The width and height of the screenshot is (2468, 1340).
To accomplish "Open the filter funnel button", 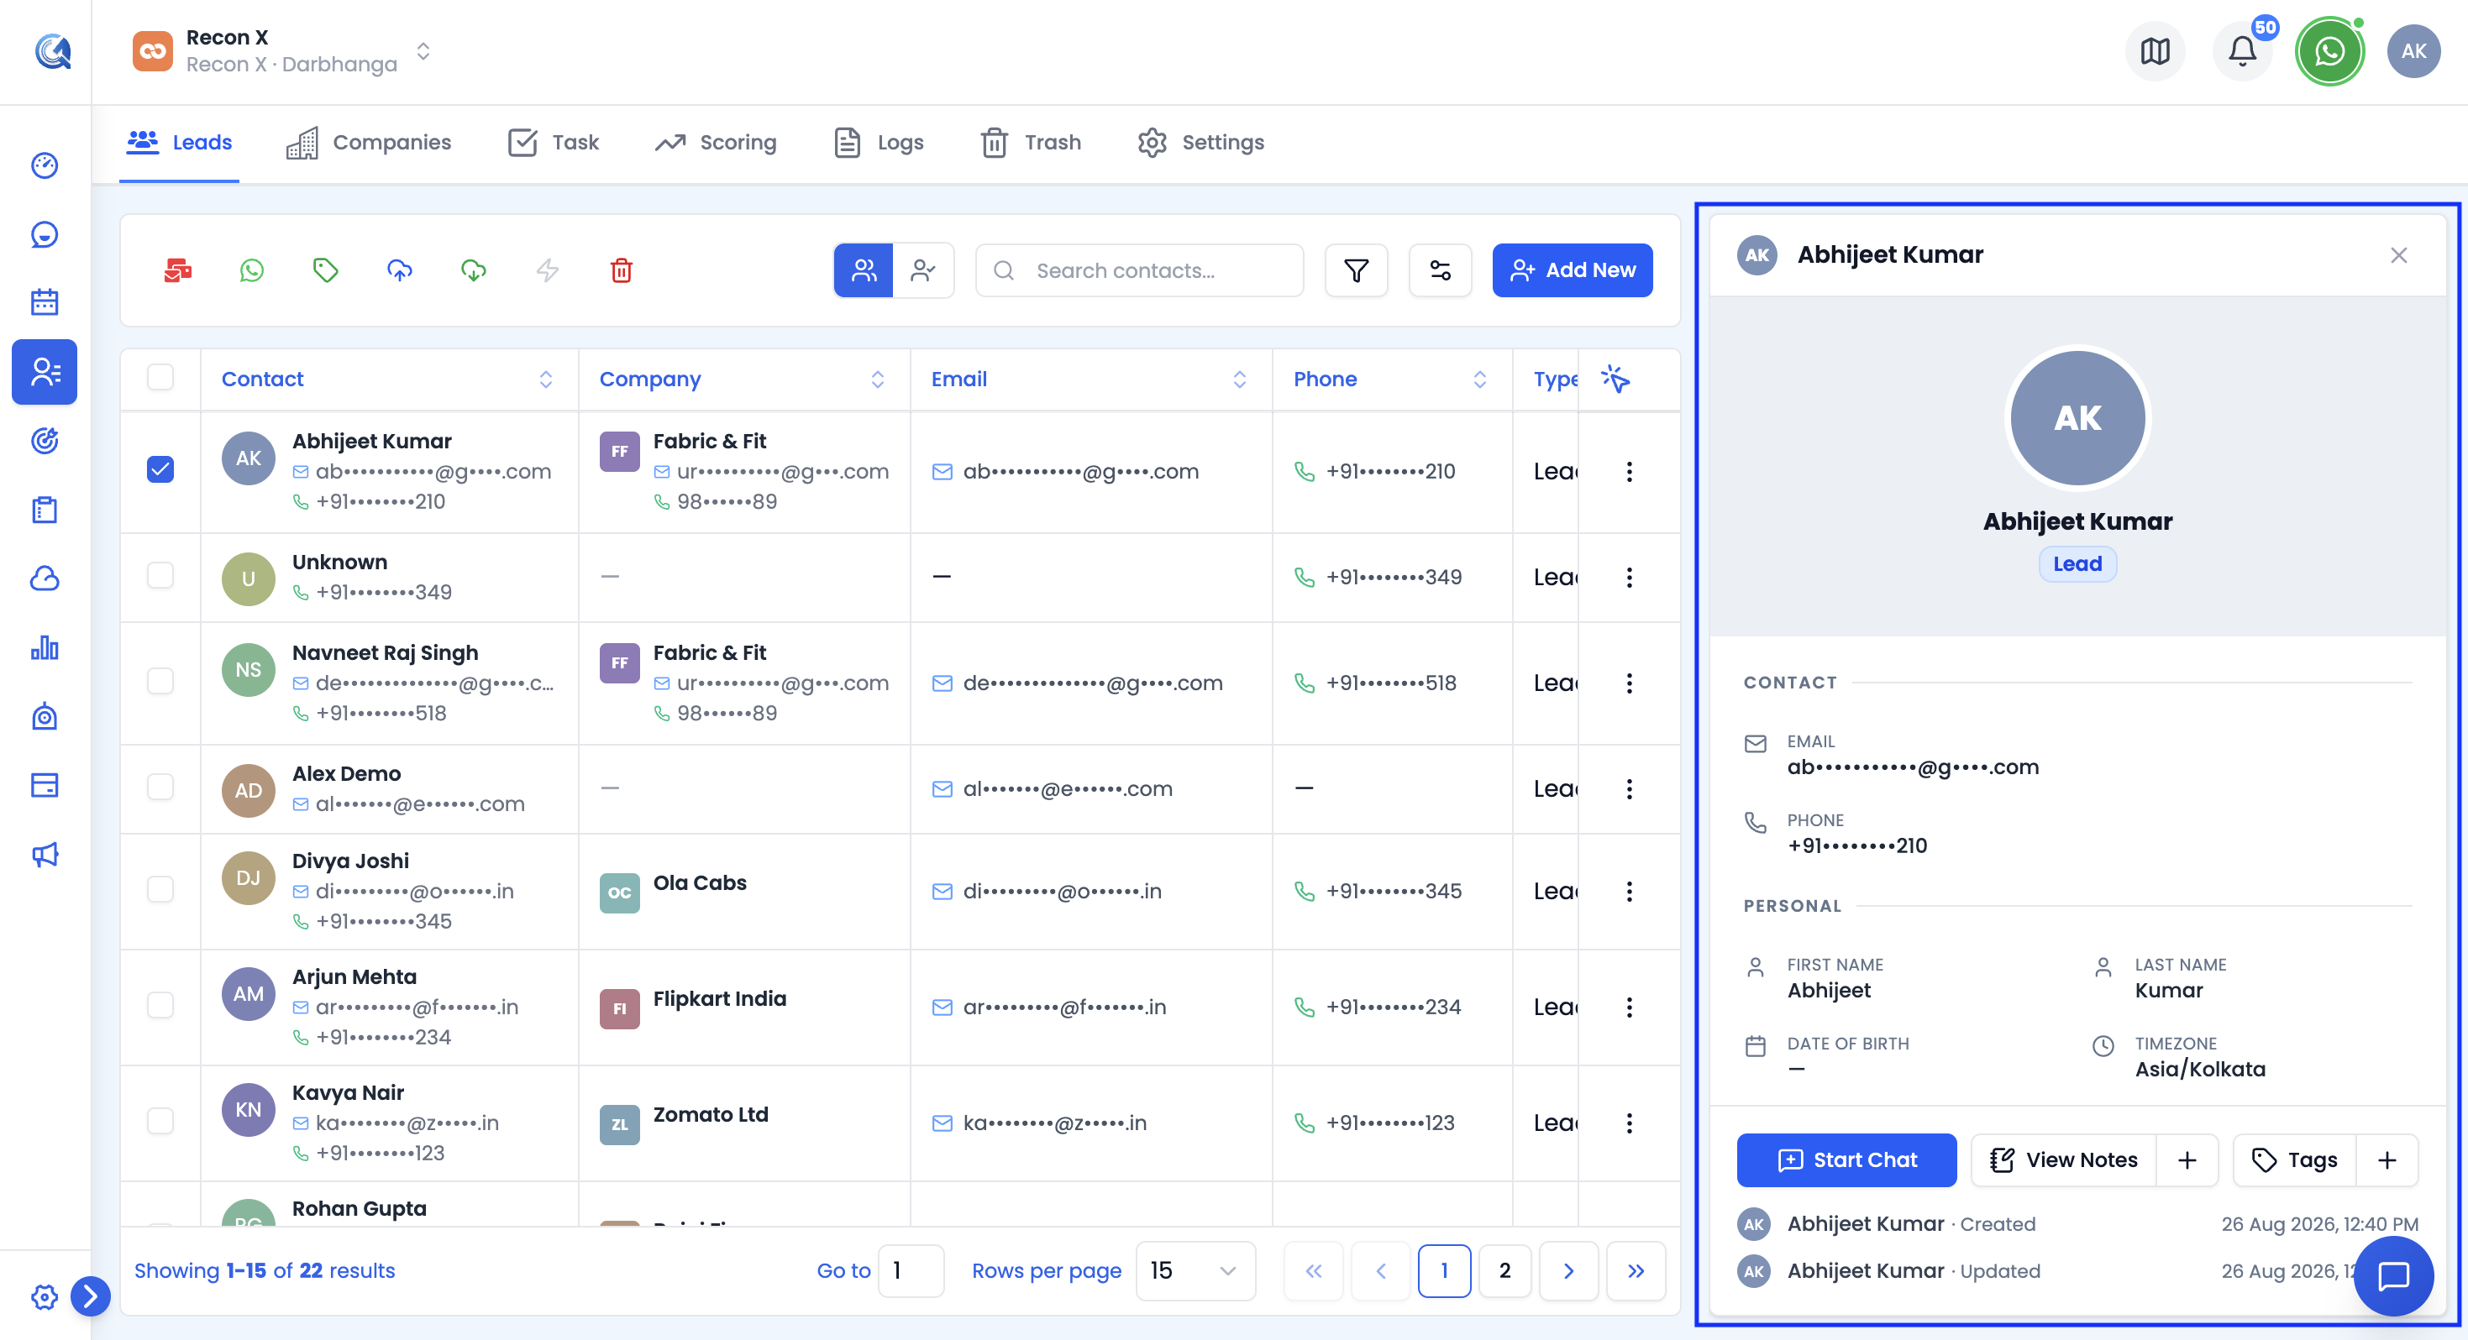I will click(x=1356, y=271).
